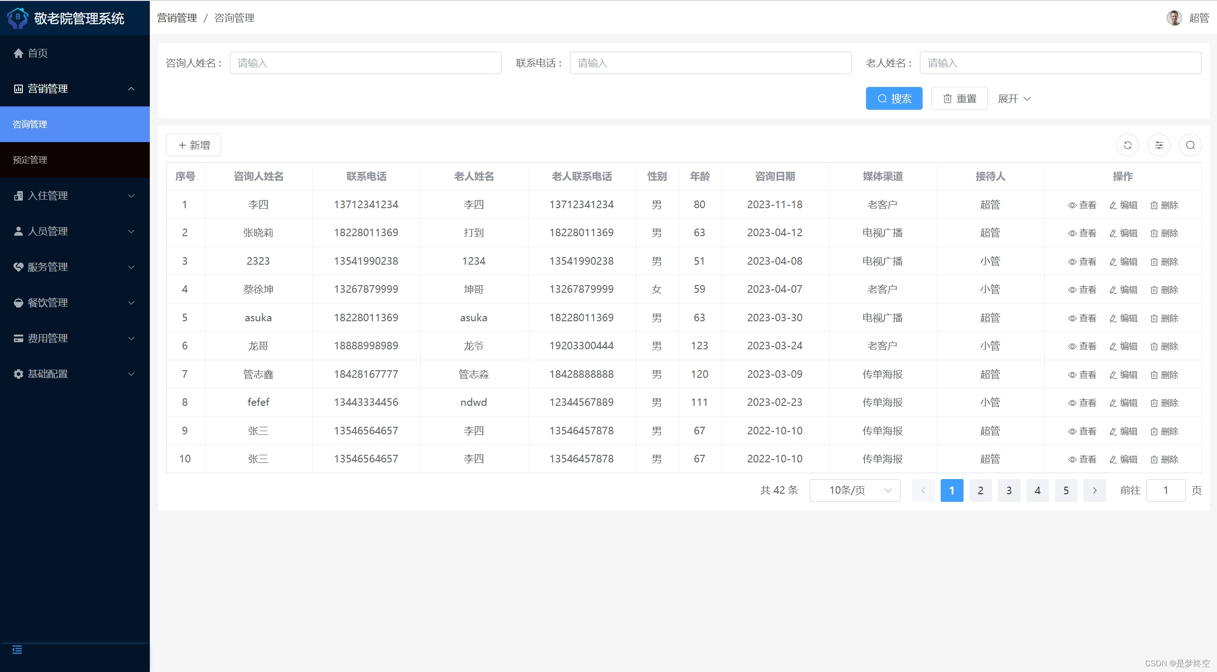Edit row 10 张三 record
Image resolution: width=1217 pixels, height=672 pixels.
point(1123,459)
